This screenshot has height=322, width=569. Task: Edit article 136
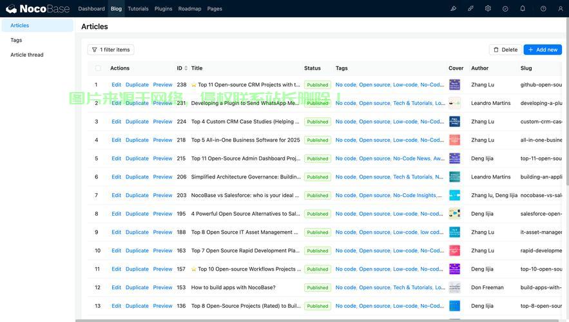point(117,306)
